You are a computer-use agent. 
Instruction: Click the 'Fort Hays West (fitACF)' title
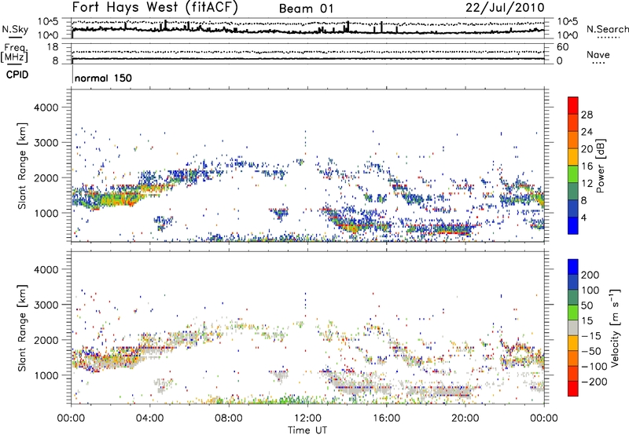click(x=155, y=8)
